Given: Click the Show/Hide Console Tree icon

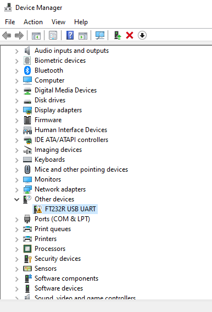Looking at the screenshot, I should coord(36,36).
